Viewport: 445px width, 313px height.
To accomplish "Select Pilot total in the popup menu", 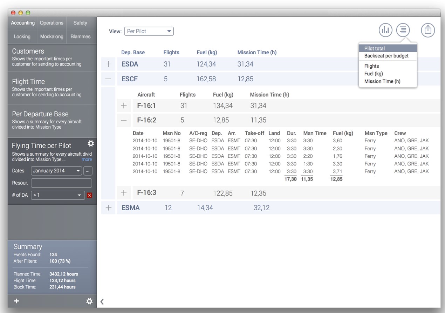I will pos(388,48).
